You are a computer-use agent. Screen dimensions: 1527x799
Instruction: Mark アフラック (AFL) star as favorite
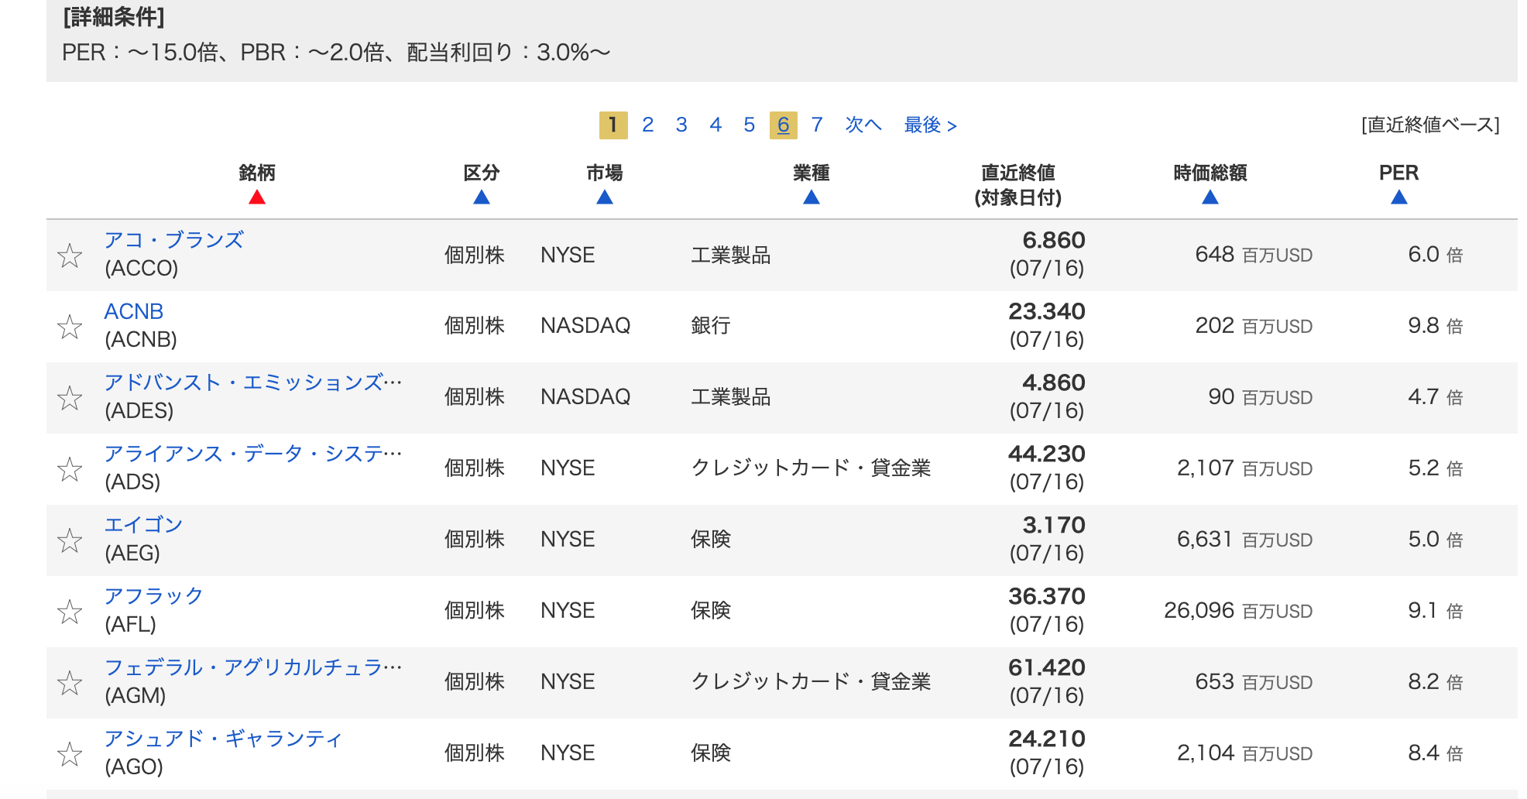(x=70, y=612)
